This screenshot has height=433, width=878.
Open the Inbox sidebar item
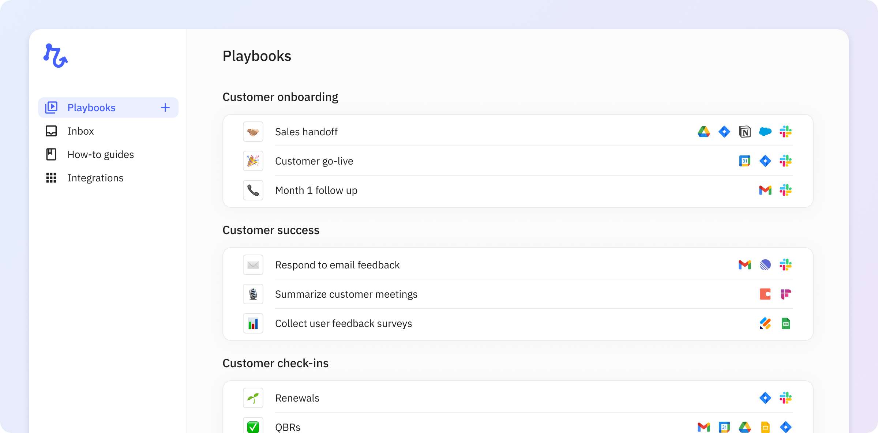point(80,131)
